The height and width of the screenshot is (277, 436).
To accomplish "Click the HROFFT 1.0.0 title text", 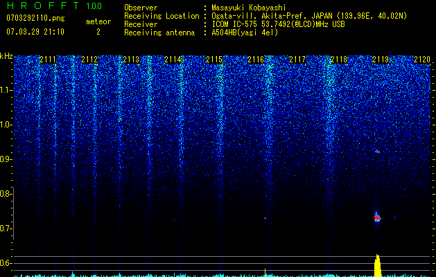I will point(54,6).
